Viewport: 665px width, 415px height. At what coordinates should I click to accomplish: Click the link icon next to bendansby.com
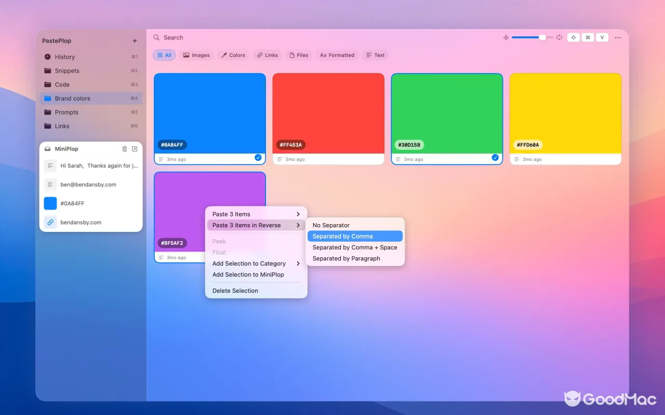point(50,222)
